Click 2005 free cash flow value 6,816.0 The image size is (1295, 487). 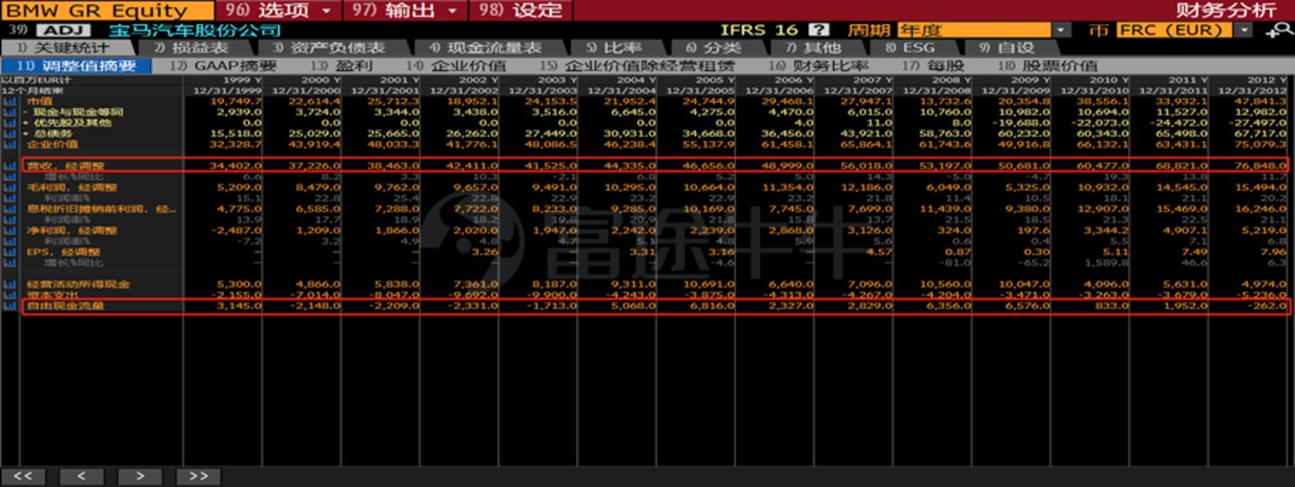click(x=715, y=305)
